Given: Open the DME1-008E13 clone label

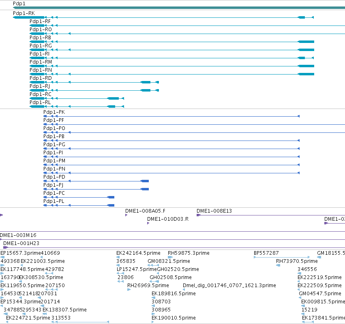Looking at the screenshot, I should tap(214, 211).
